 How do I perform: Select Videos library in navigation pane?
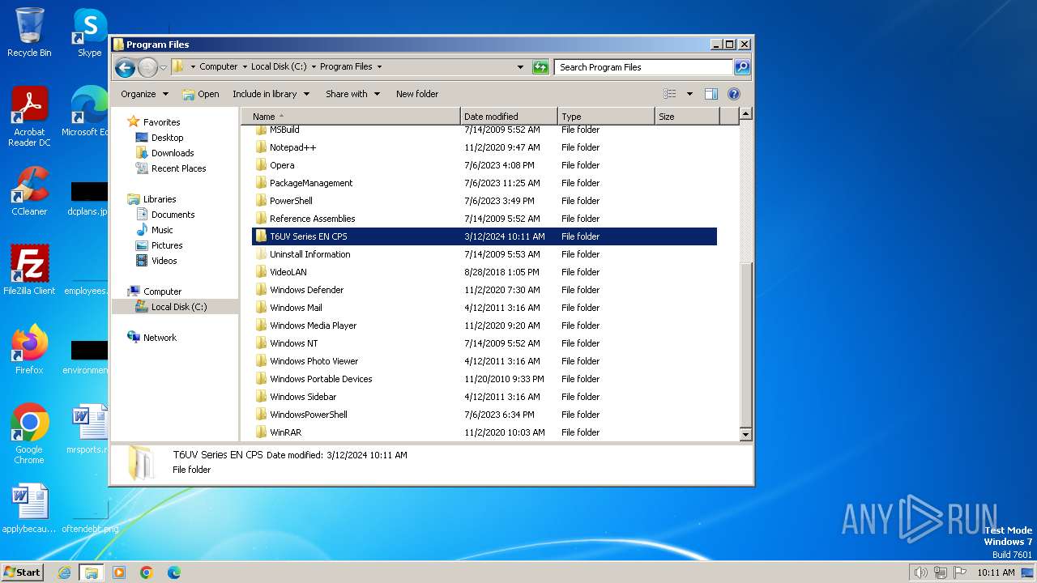point(164,261)
